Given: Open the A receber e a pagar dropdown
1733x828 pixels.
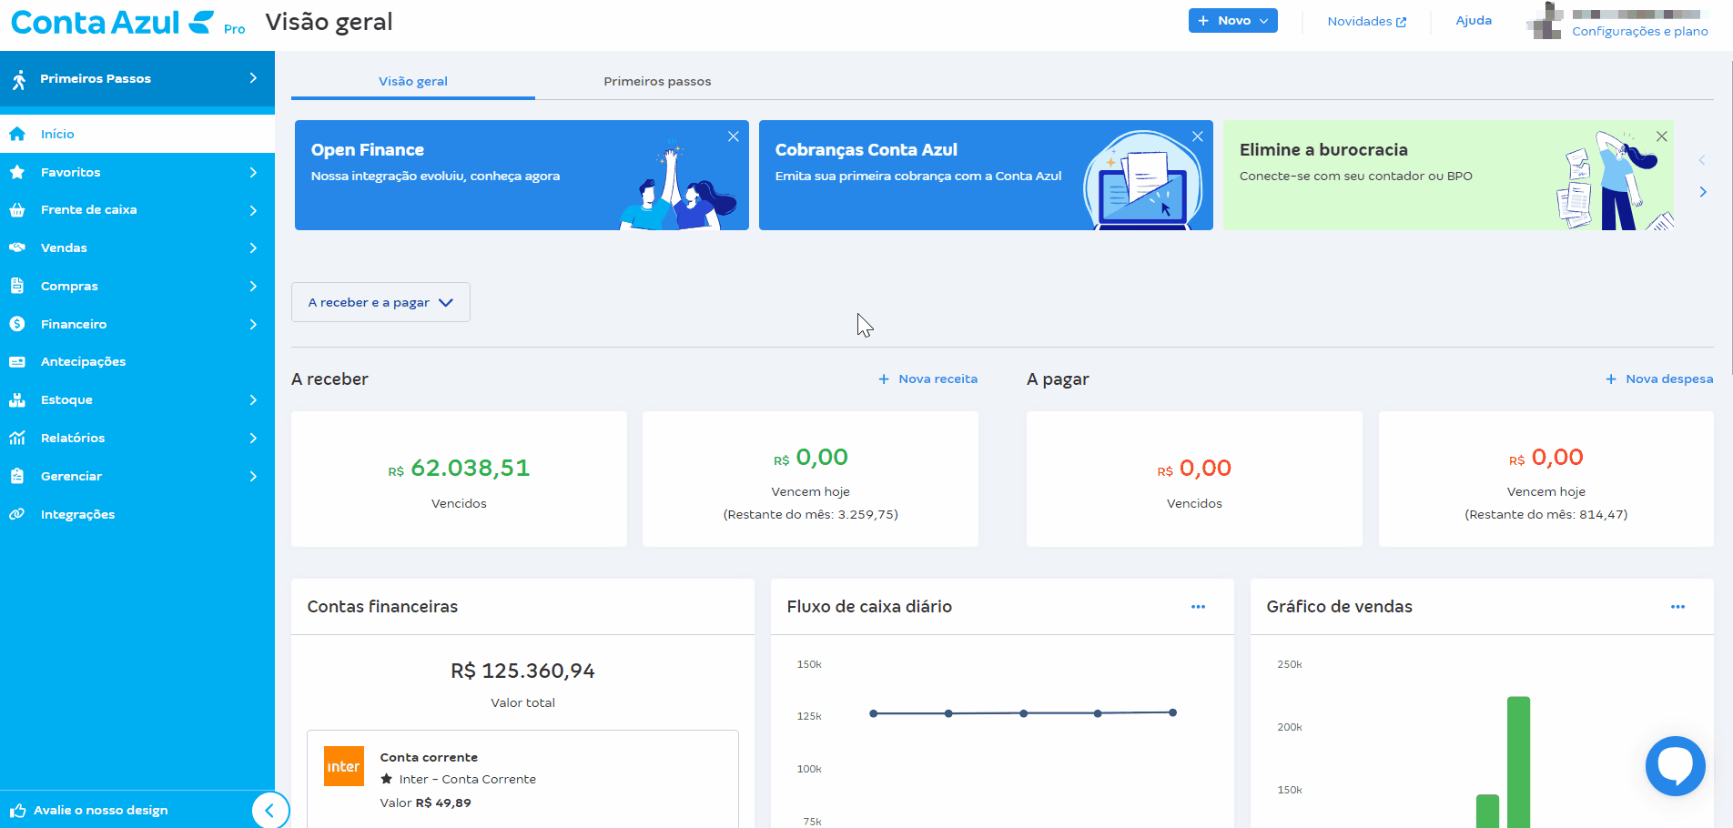Looking at the screenshot, I should coord(380,302).
